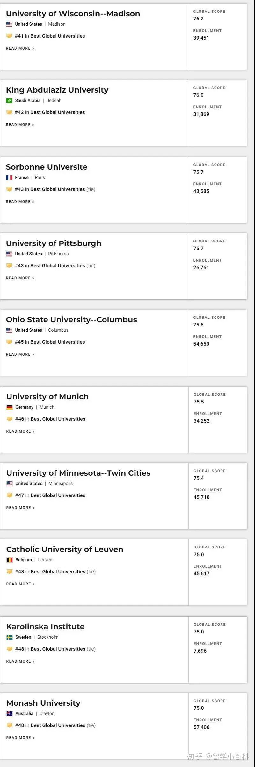Open Read More for University of Wisconsin--Madison
255x767 pixels.
point(20,48)
